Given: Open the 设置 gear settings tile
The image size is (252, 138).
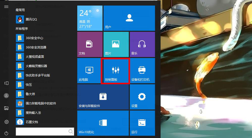Looking at the screenshot, I should click(x=142, y=97).
